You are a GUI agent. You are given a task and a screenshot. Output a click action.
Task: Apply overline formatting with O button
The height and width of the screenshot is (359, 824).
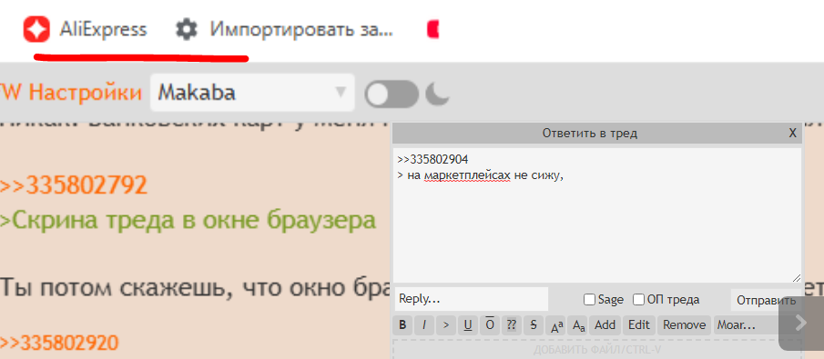click(x=489, y=325)
